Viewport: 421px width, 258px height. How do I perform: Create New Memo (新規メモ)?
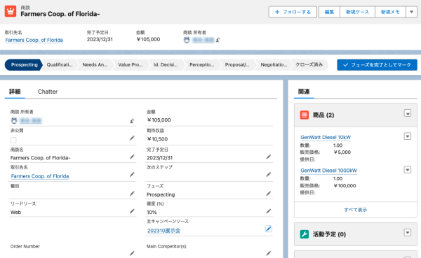pyautogui.click(x=390, y=12)
